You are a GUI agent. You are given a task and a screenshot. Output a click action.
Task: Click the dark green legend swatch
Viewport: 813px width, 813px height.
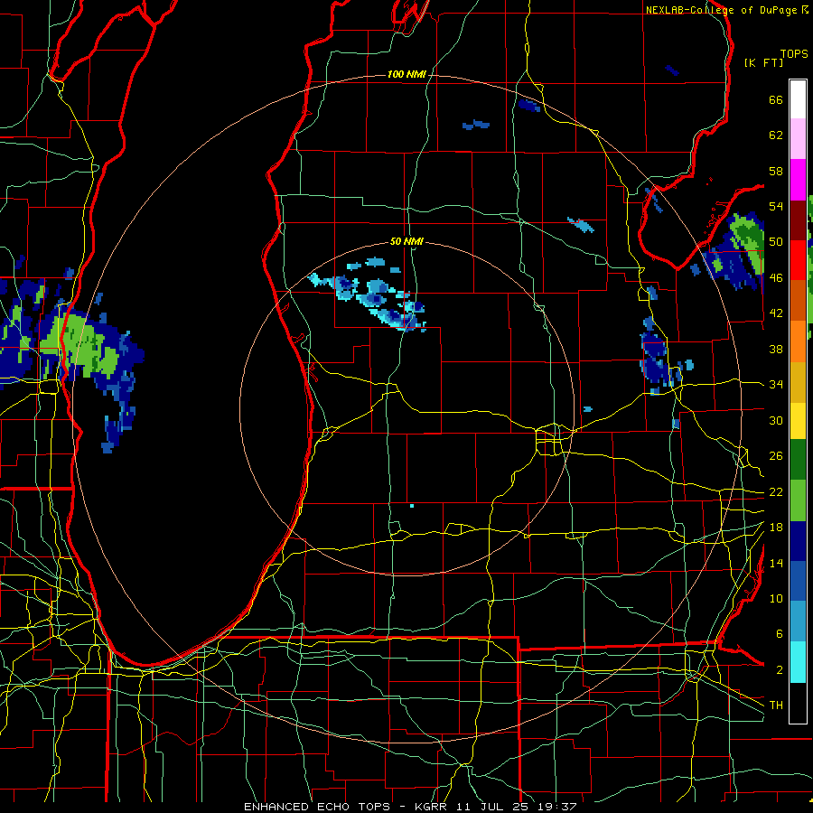pos(798,460)
